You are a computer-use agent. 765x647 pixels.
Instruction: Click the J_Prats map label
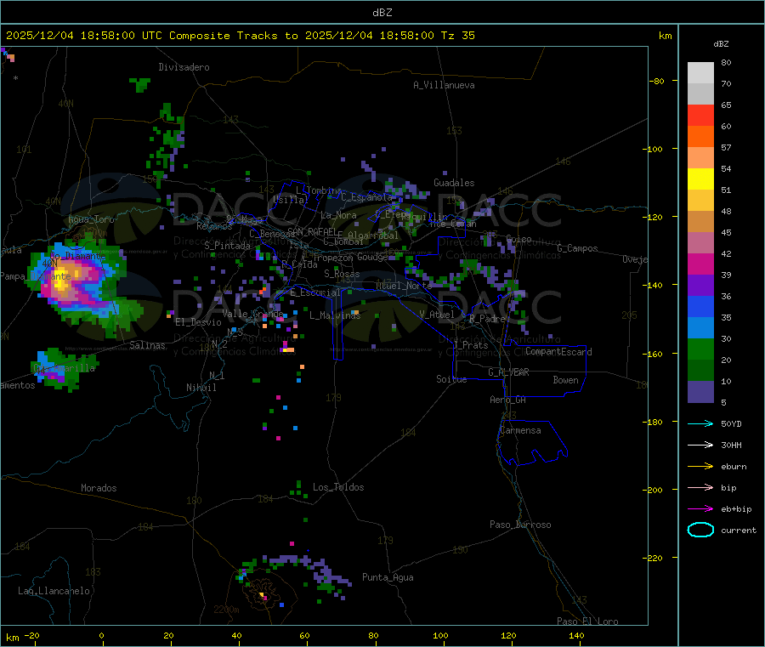click(471, 345)
